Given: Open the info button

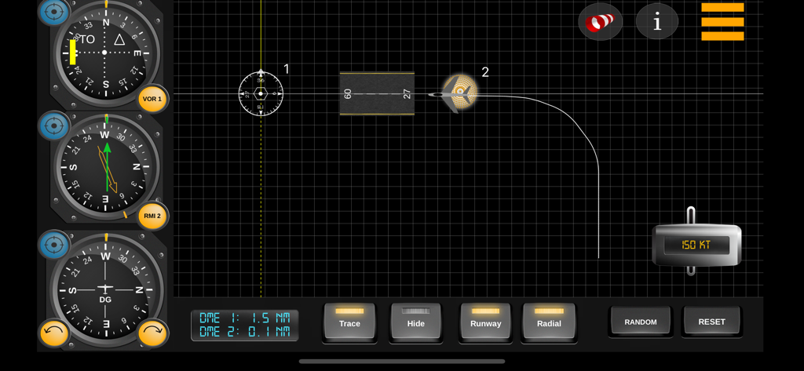Looking at the screenshot, I should coord(657,22).
